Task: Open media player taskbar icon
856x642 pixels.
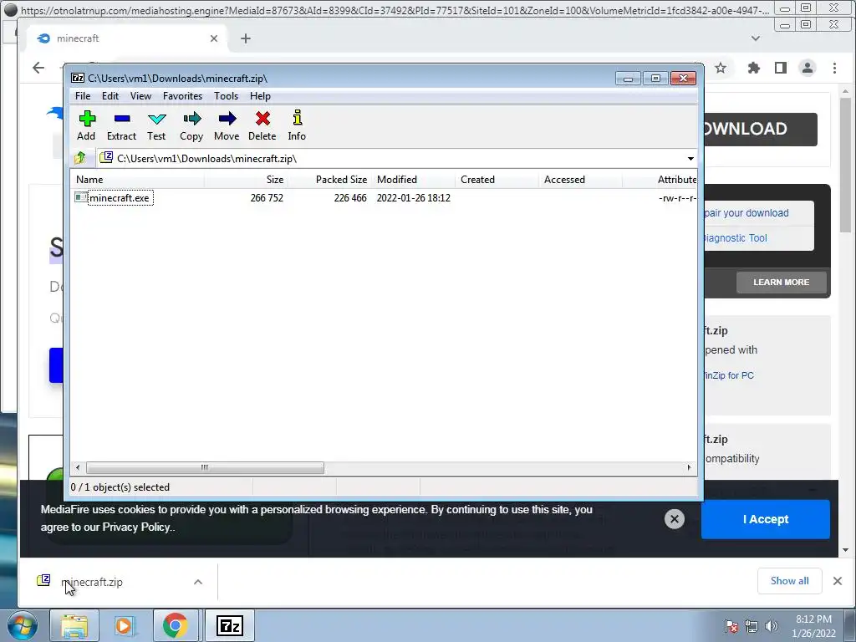Action: click(x=125, y=625)
